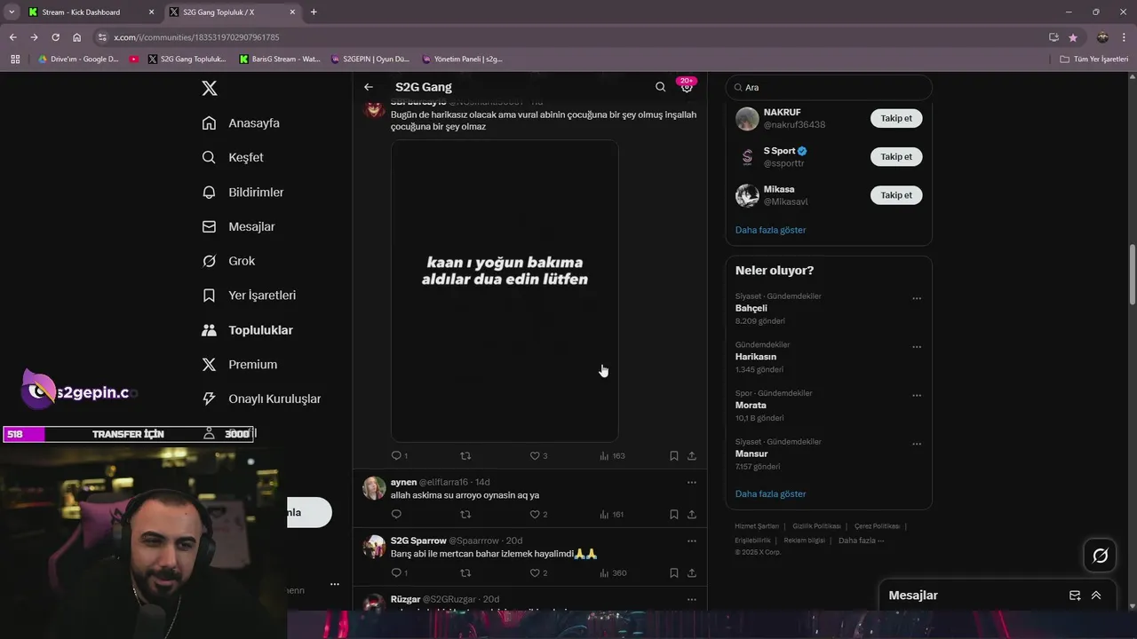Follow NAKRUF with Takip et
Viewport: 1137px width, 639px height.
click(896, 118)
